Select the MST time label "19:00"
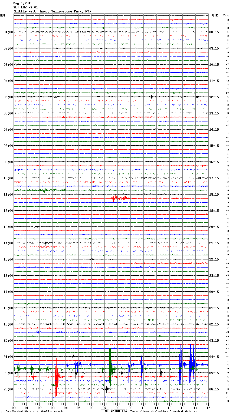The image size is (230, 415). pos(8,324)
